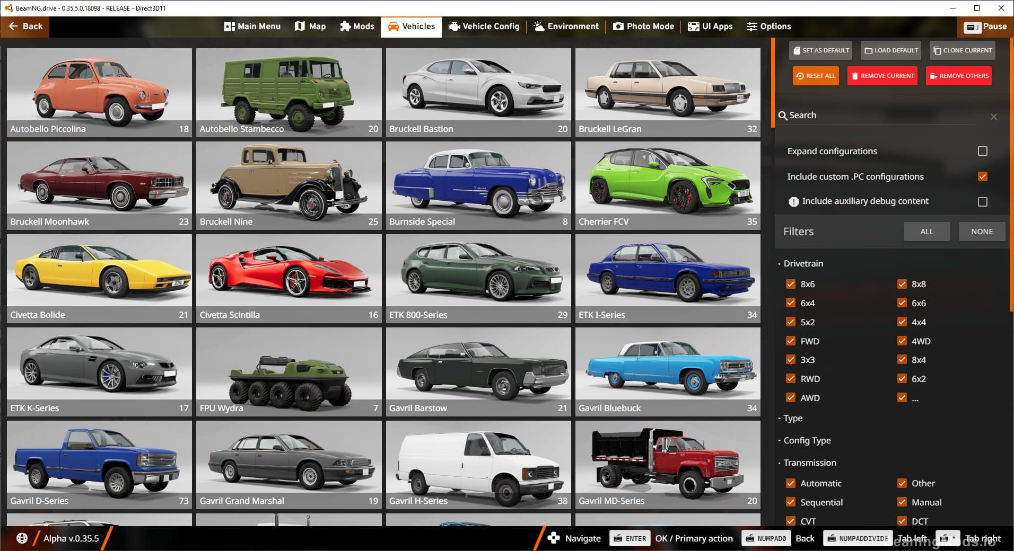The width and height of the screenshot is (1014, 551).
Task: Open the Environment tab
Action: pyautogui.click(x=566, y=26)
